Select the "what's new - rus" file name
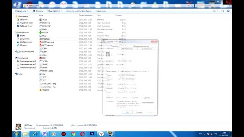 tap(49, 87)
